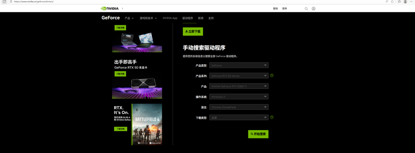The width and height of the screenshot is (415, 153).
Task: Open the 语言 Chinese (Simplified) dropdown
Action: [239, 107]
